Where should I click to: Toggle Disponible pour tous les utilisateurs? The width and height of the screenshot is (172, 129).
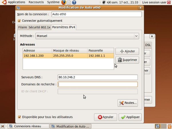pos(19,117)
